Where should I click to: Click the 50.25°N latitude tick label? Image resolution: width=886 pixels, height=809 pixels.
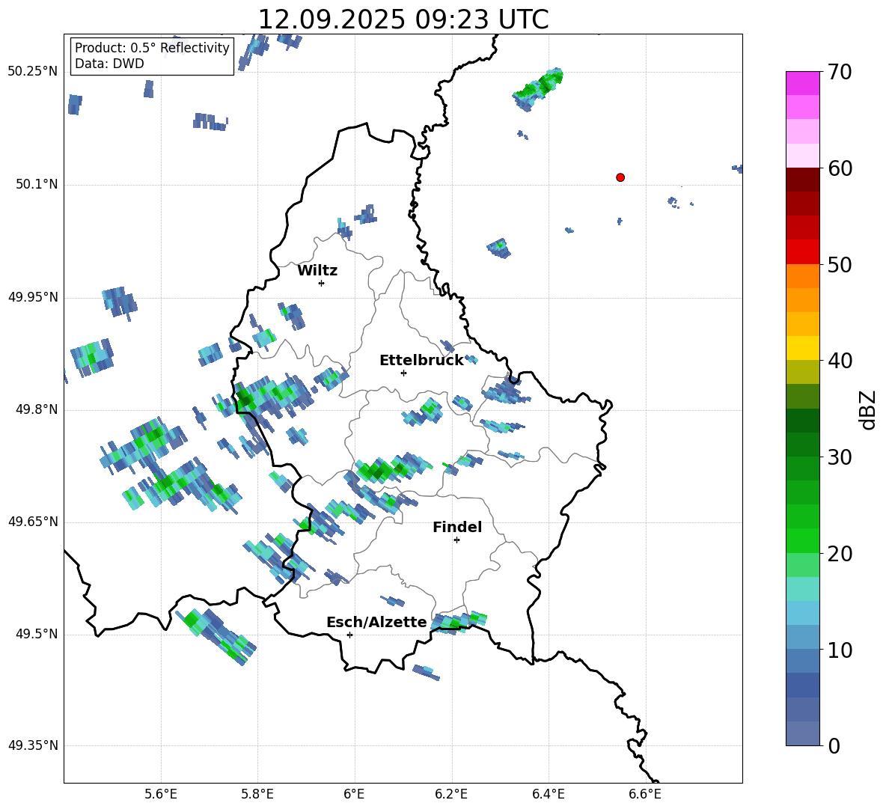(33, 72)
